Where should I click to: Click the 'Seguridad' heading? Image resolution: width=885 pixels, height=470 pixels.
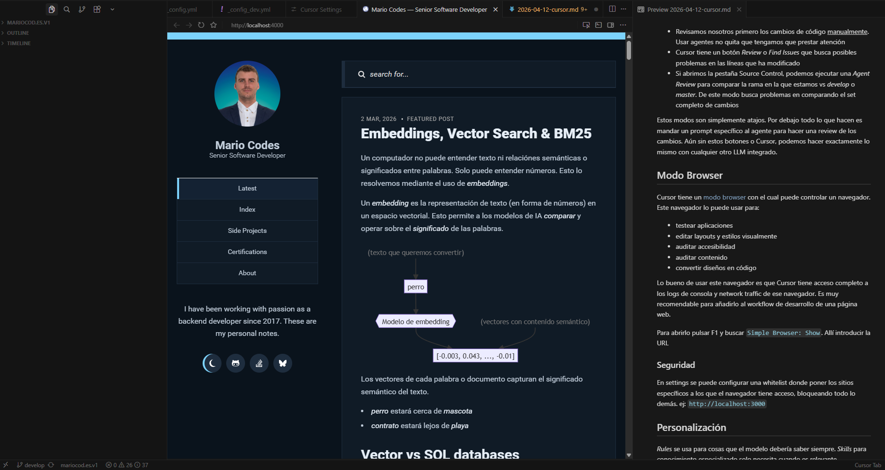point(676,365)
